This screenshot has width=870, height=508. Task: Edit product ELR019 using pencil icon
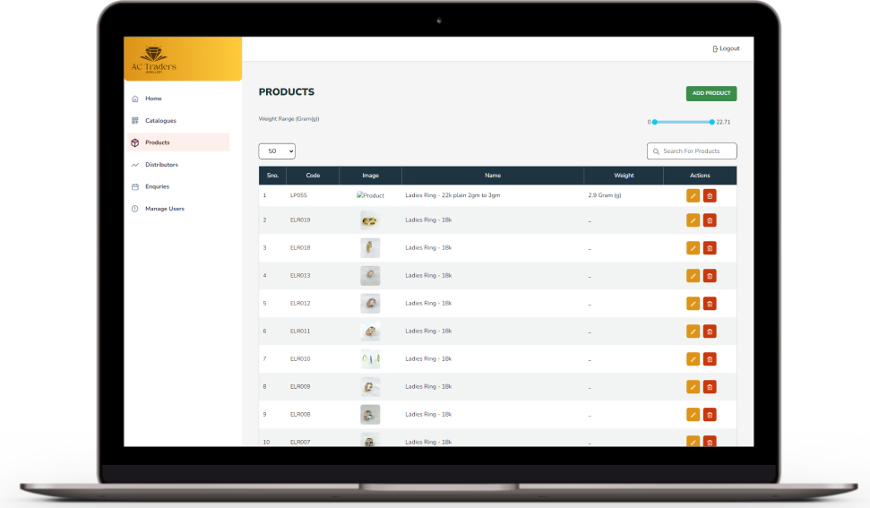coord(693,220)
